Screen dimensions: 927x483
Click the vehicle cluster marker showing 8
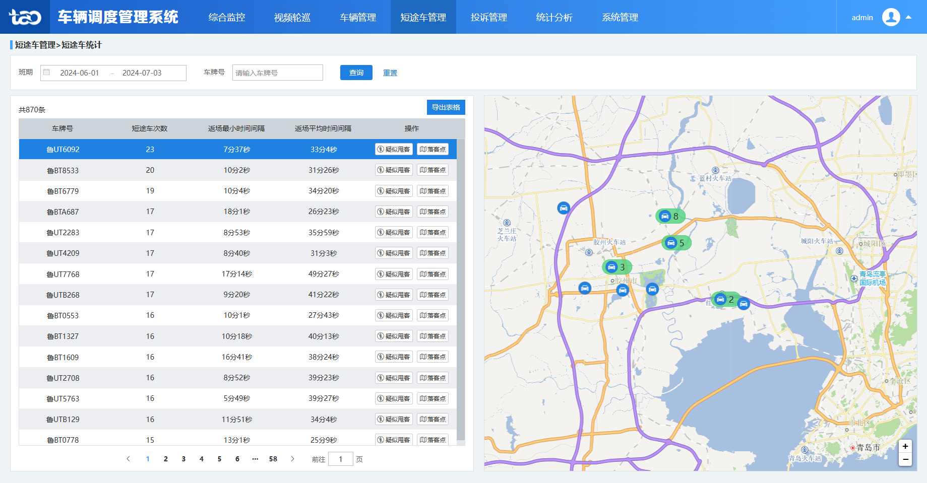[670, 217]
